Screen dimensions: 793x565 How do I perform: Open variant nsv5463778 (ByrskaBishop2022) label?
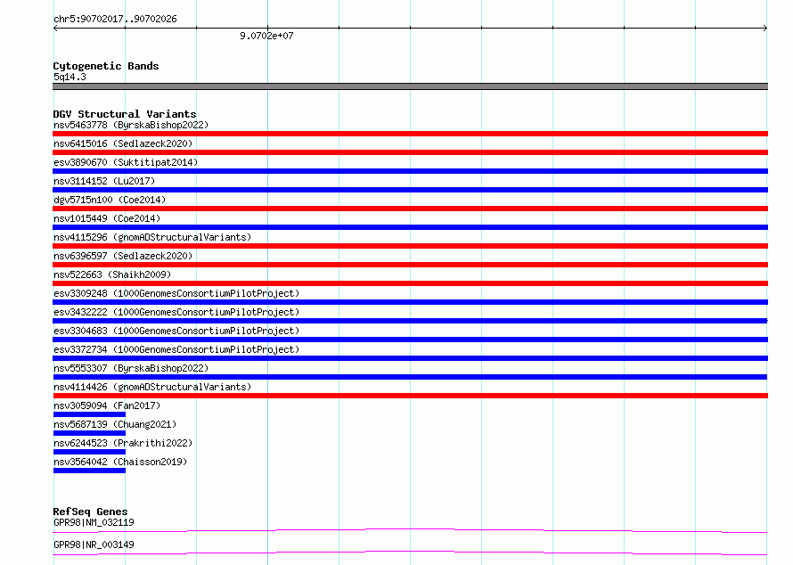(131, 125)
